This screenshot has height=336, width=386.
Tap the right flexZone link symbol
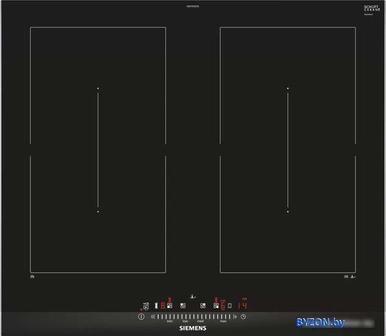(230, 305)
